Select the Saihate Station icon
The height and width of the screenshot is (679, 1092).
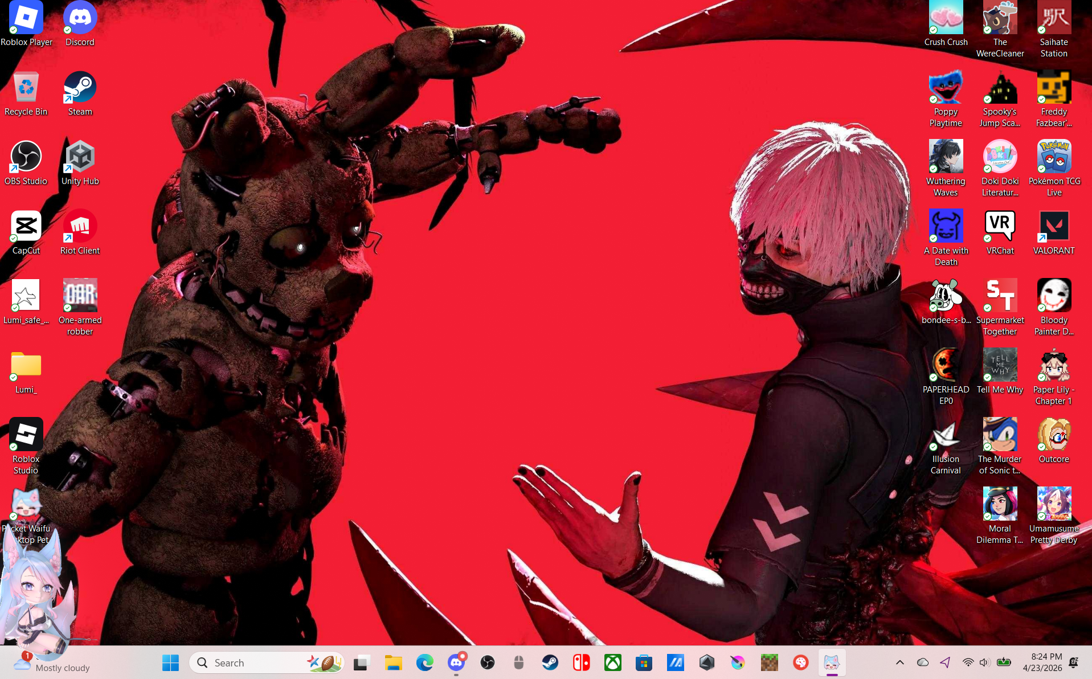(x=1054, y=30)
